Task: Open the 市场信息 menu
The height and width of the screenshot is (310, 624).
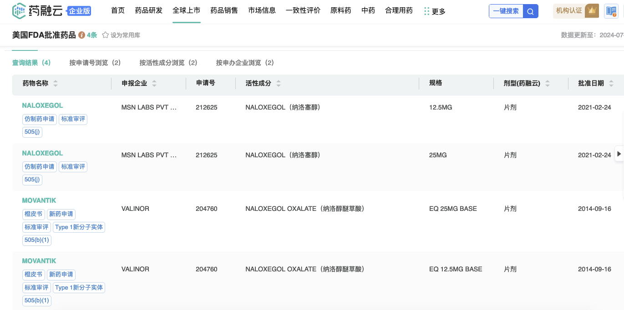Action: click(262, 10)
